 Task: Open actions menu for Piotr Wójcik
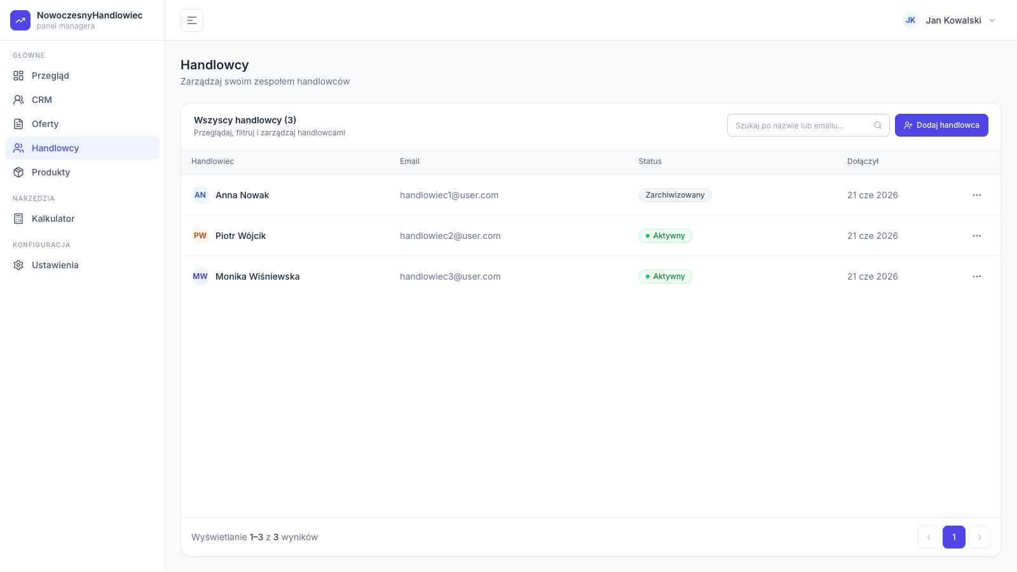pyautogui.click(x=977, y=236)
